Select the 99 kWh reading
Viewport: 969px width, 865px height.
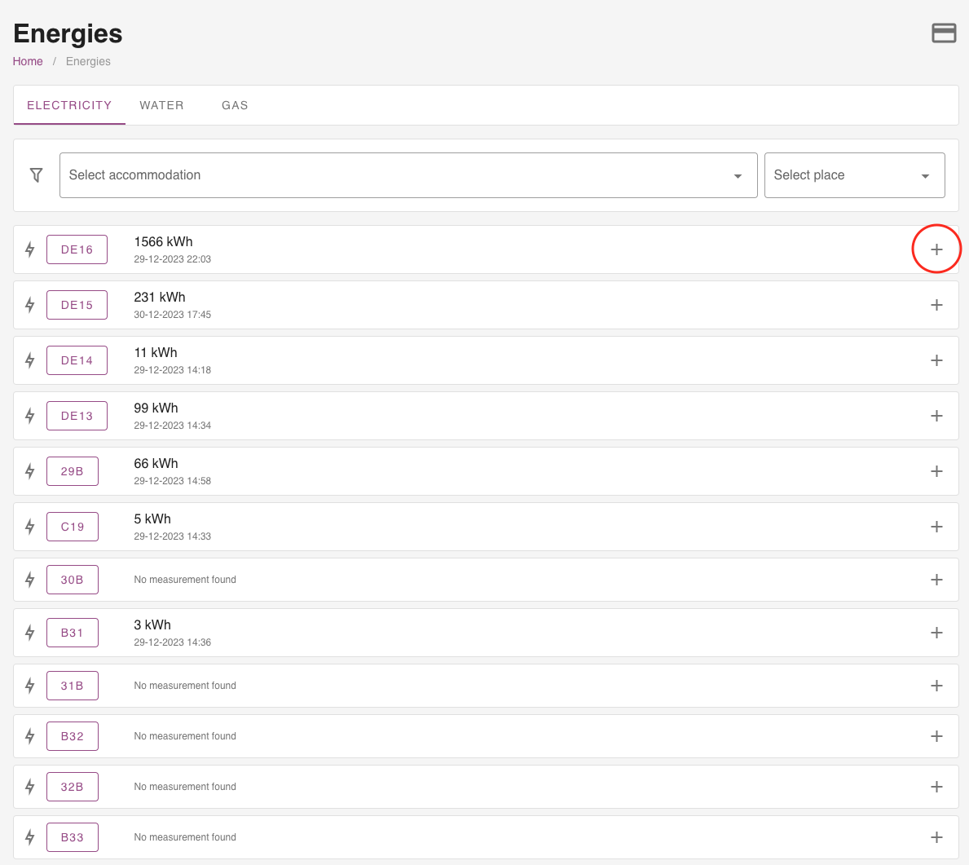tap(156, 408)
